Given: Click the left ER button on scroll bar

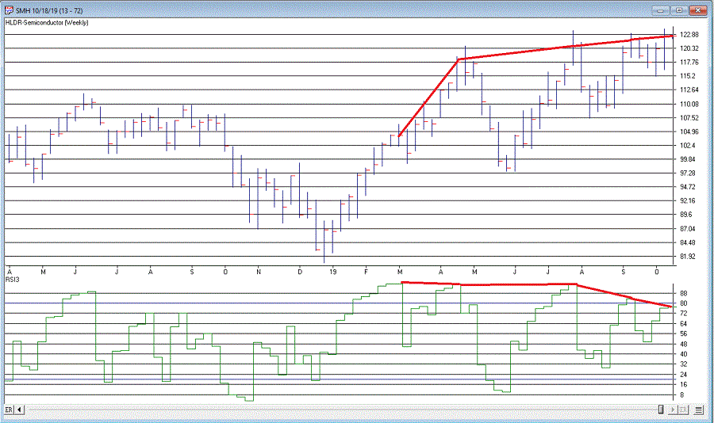Looking at the screenshot, I should point(9,410).
